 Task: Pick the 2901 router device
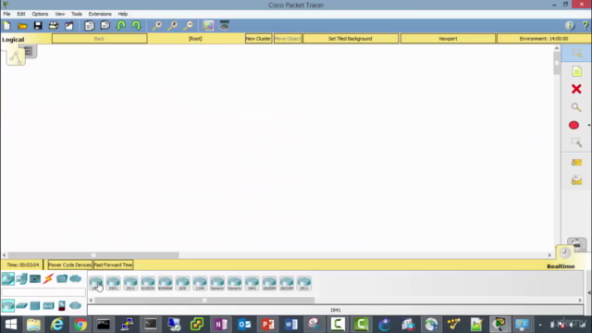tap(113, 283)
